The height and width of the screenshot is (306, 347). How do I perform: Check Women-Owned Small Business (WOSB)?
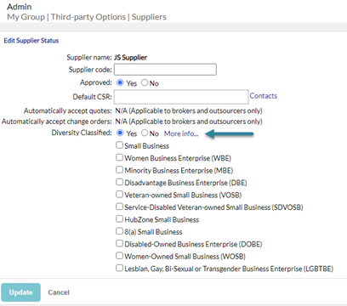coord(119,256)
